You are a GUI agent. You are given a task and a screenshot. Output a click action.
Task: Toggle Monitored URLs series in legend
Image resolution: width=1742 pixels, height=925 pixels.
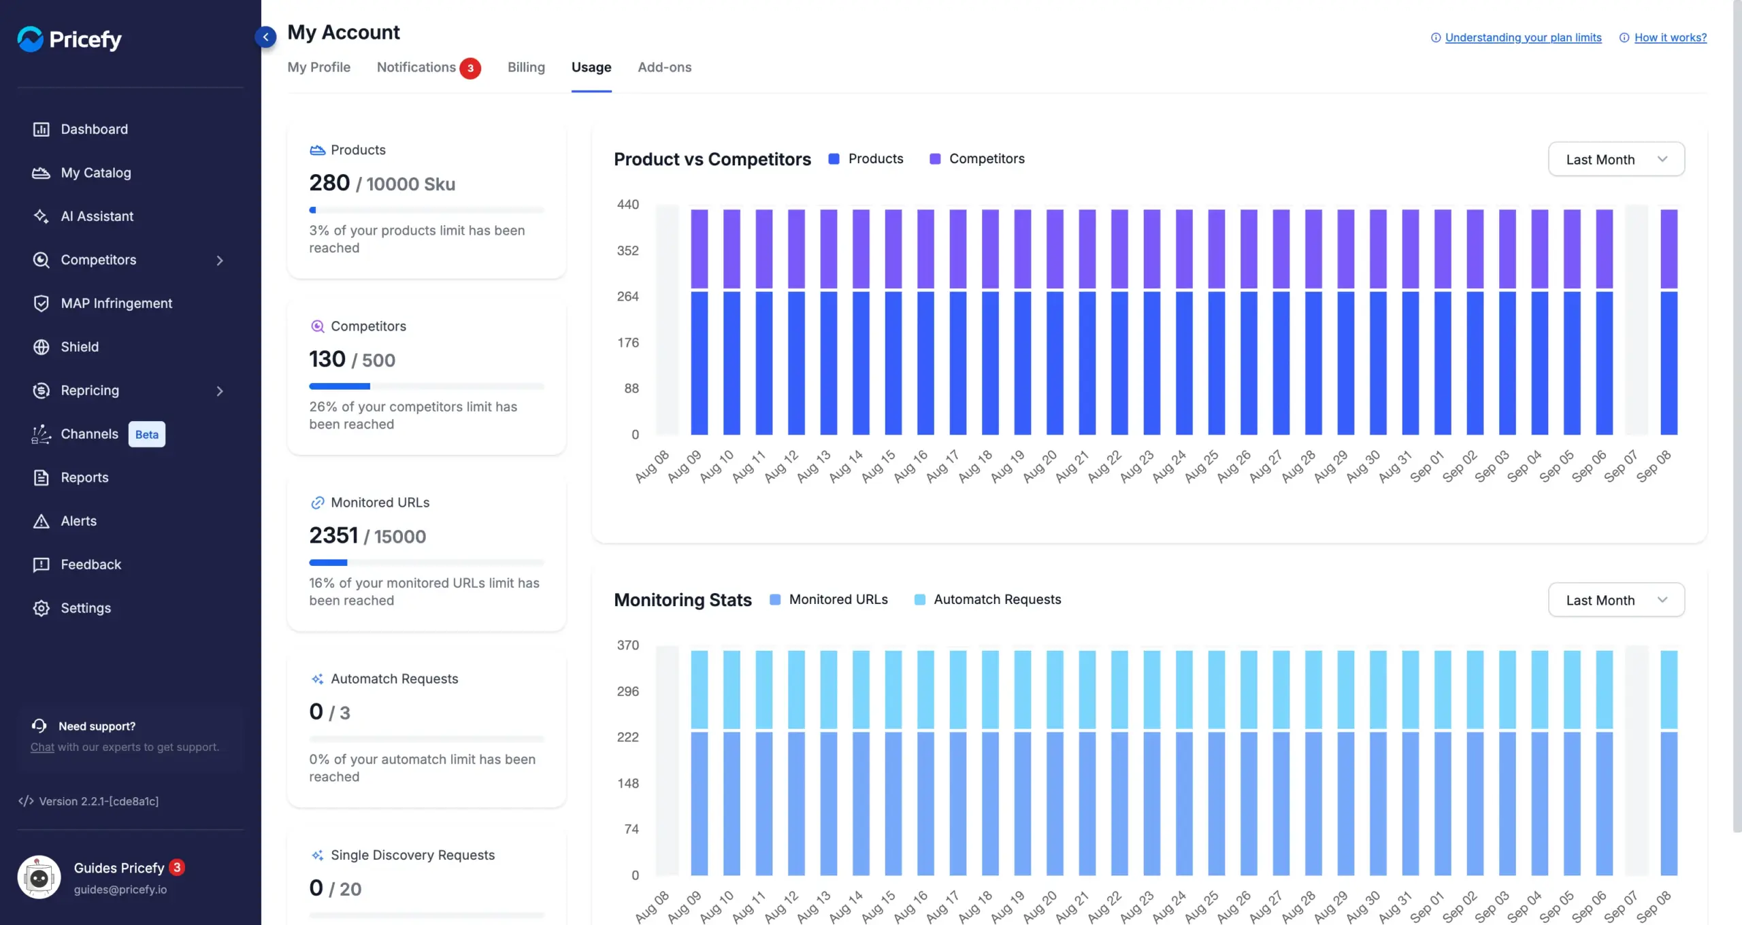pos(828,599)
